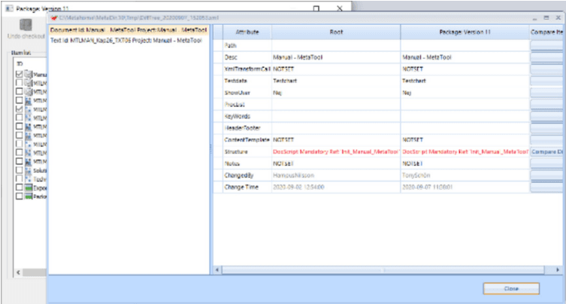Click the Package Version 11 column header
The height and width of the screenshot is (304, 566).
coord(465,32)
